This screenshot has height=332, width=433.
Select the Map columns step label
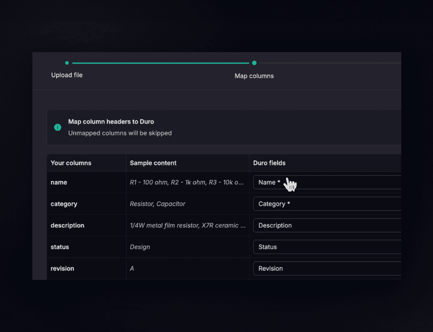point(254,76)
